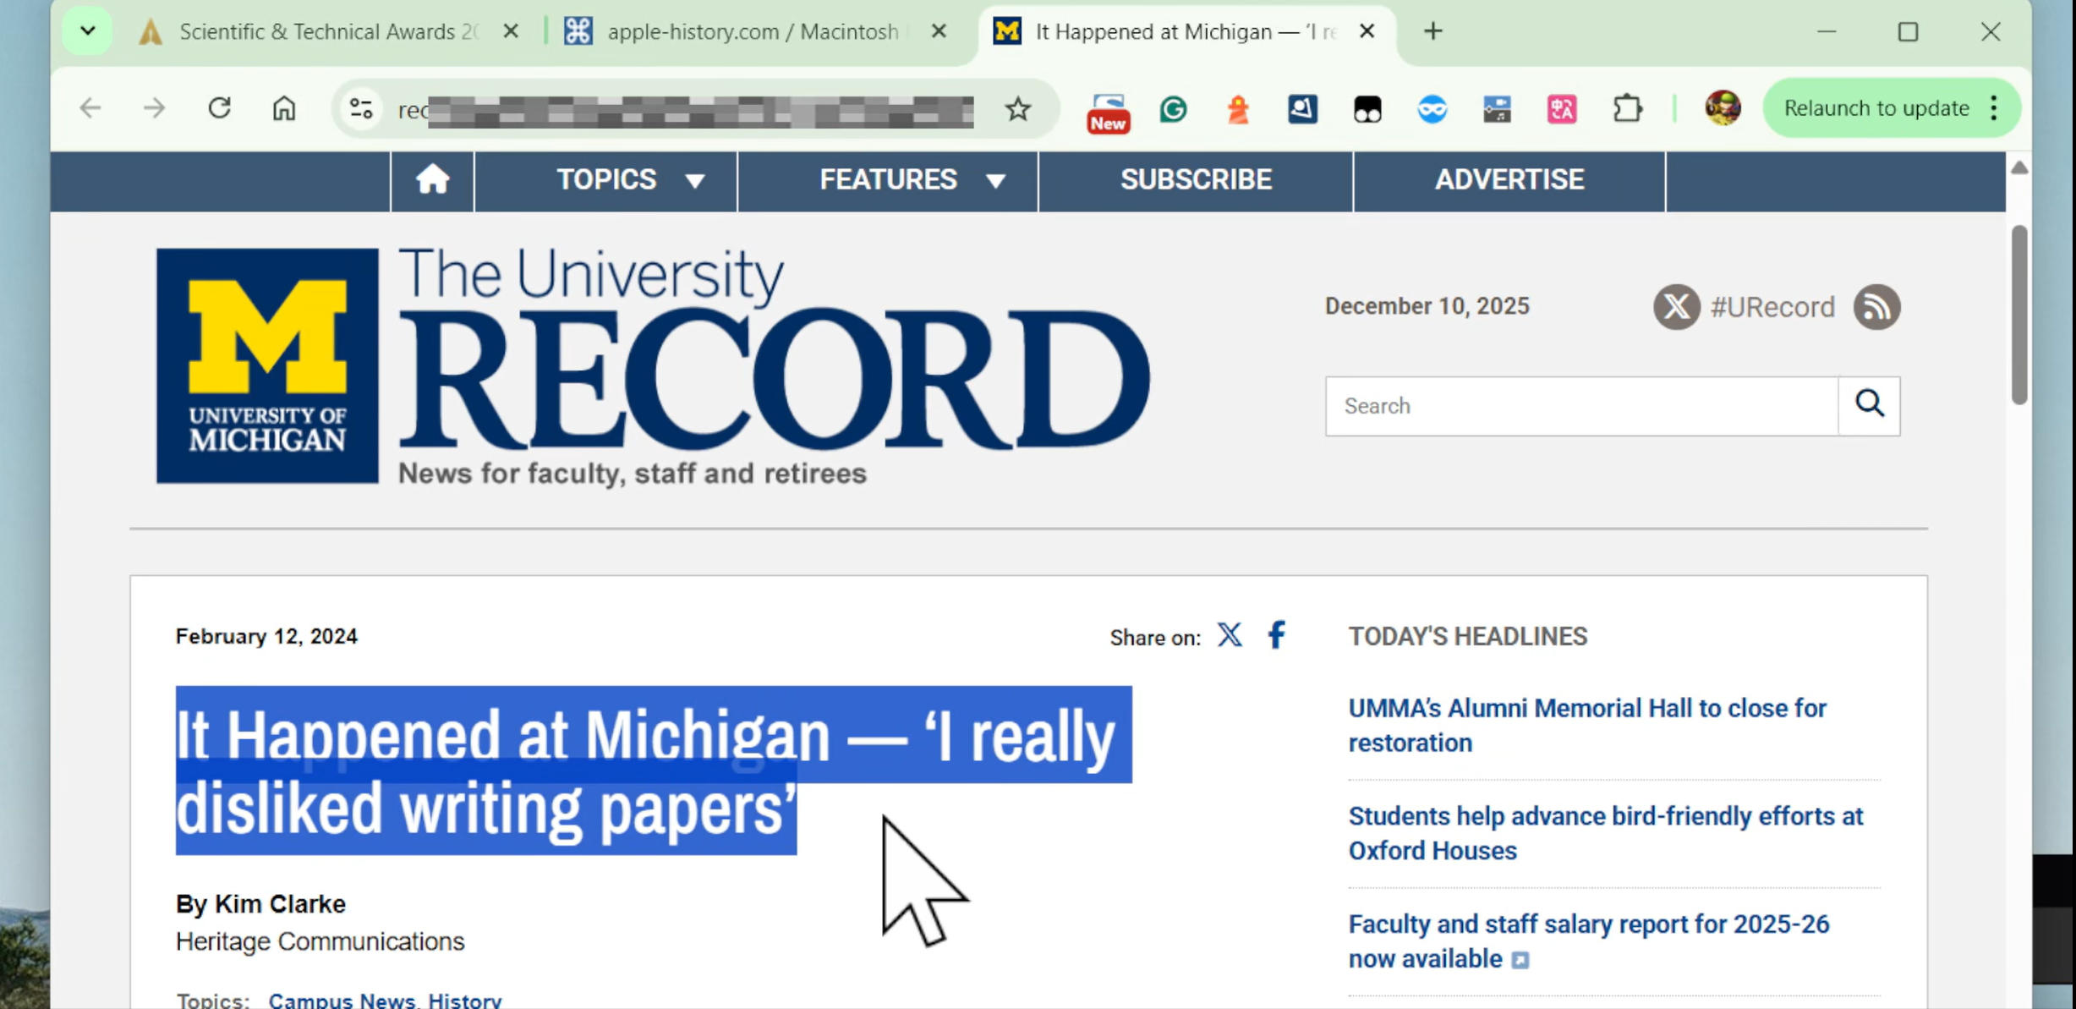
Task: Click browser home button
Action: pyautogui.click(x=284, y=109)
